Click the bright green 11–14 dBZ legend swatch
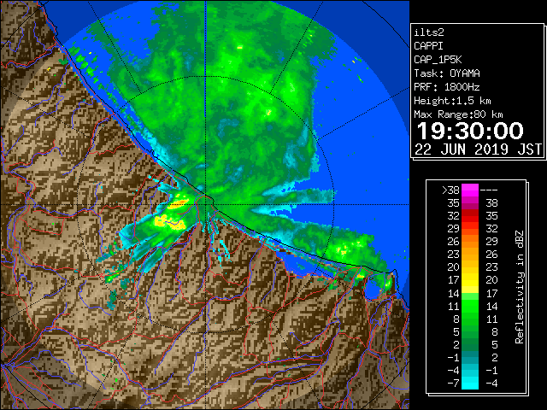Image resolution: width=547 pixels, height=410 pixels. [x=470, y=306]
